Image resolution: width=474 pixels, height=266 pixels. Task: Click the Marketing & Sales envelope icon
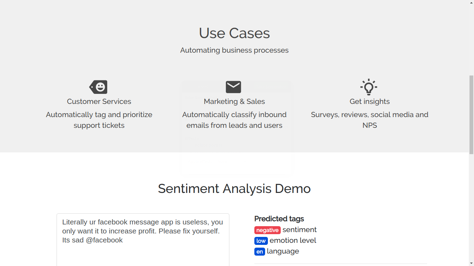tap(234, 87)
